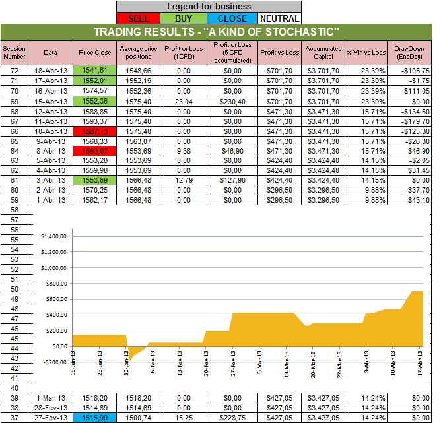Click the red price cell 1563,07
This screenshot has width=441, height=423.
pos(95,151)
